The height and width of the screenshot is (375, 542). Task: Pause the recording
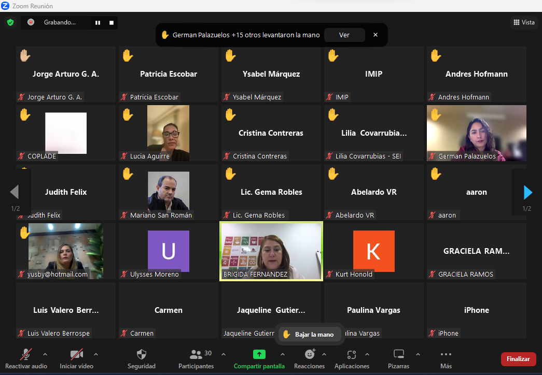[x=98, y=22]
